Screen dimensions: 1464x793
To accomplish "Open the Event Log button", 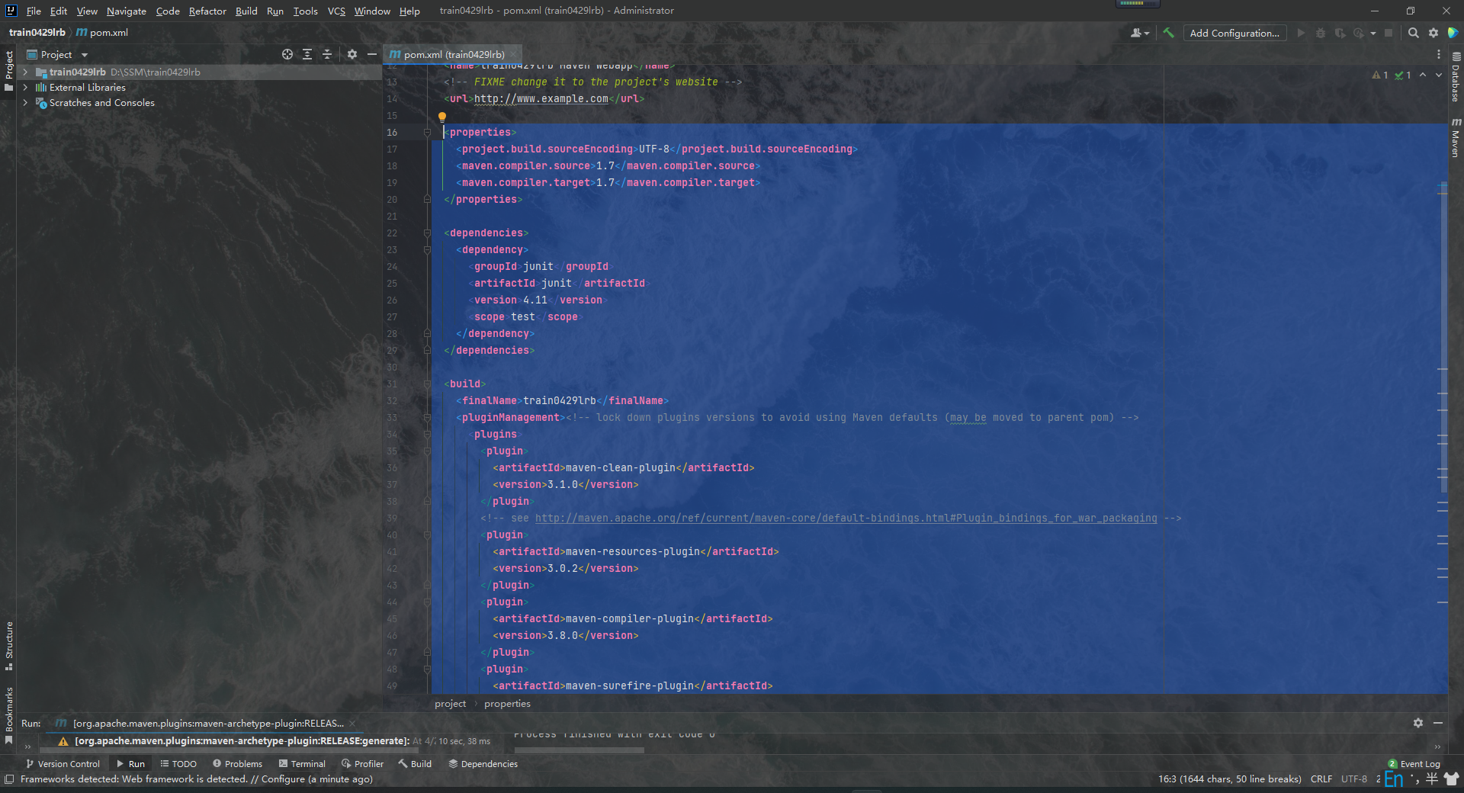I will pyautogui.click(x=1414, y=763).
